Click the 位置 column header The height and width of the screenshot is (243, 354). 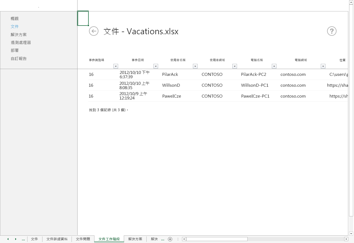343,60
